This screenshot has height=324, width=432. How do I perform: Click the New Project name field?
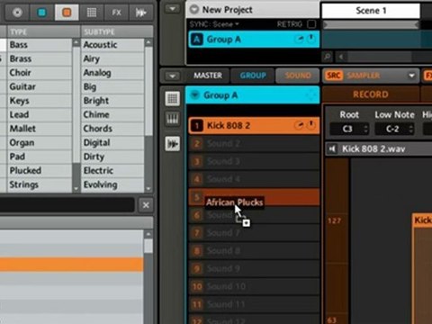pyautogui.click(x=227, y=10)
